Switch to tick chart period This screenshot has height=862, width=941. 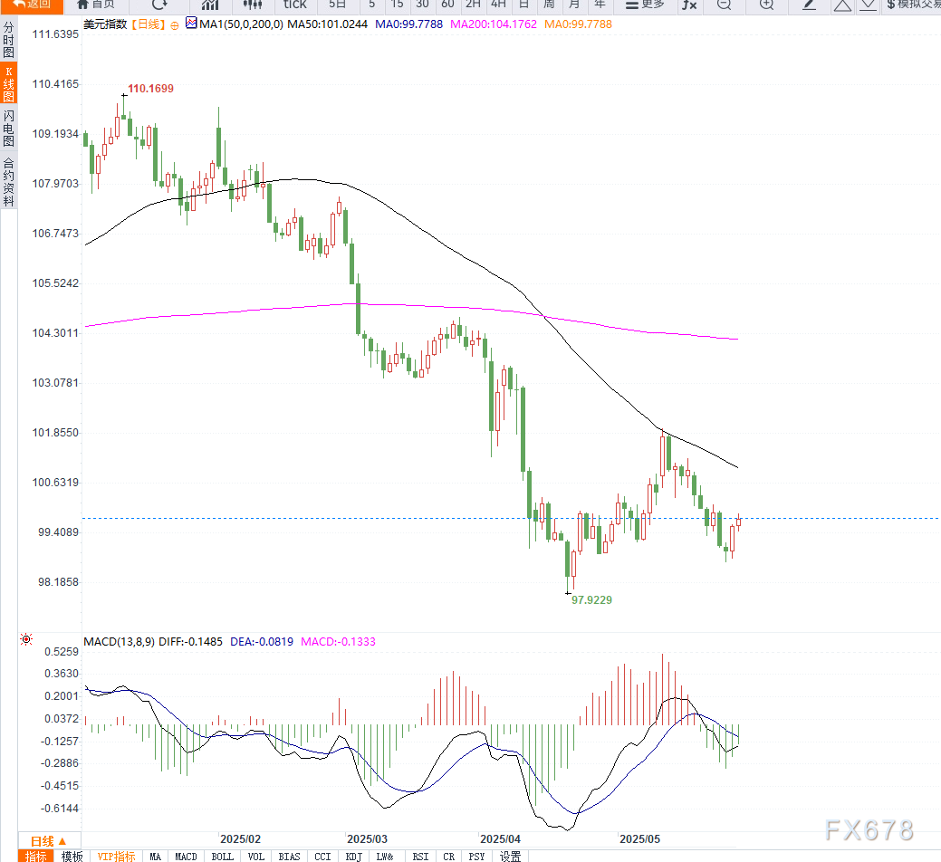pos(294,5)
